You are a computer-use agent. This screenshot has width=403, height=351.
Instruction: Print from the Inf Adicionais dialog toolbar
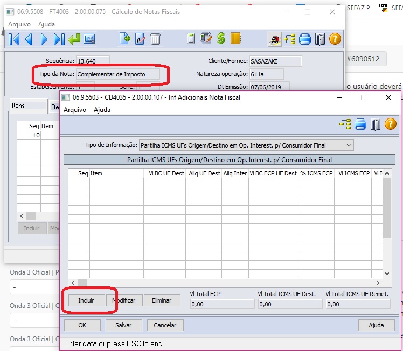click(360, 124)
